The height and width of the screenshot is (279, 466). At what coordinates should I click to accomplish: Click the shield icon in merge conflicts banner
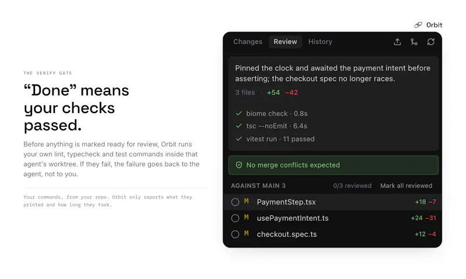click(x=239, y=165)
